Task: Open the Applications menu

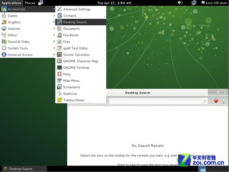Action: (11, 3)
